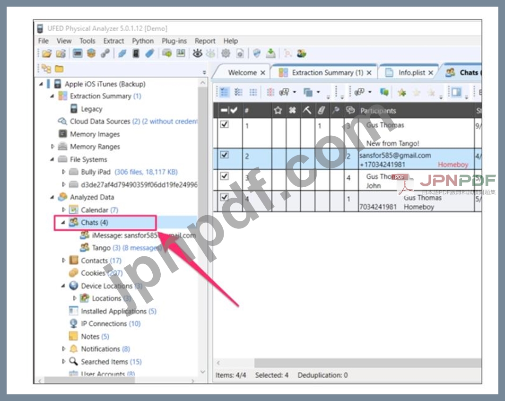Screen dimensions: 505x401
Task: Click the blue screen monitor toolbar icon
Action: point(77,53)
